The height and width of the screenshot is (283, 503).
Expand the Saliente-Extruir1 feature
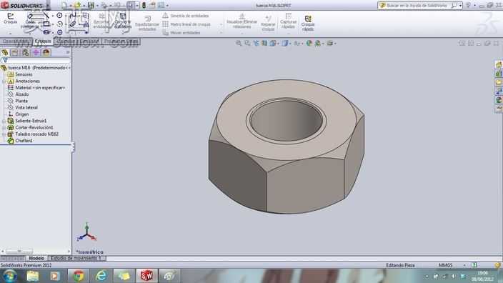coord(4,121)
